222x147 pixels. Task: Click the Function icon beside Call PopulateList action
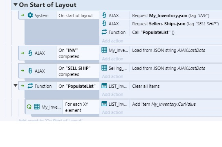104,32
